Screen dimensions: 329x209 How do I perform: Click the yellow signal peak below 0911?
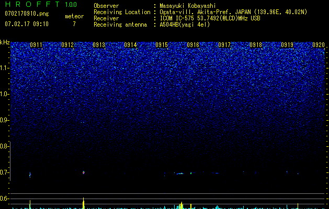tap(30, 204)
